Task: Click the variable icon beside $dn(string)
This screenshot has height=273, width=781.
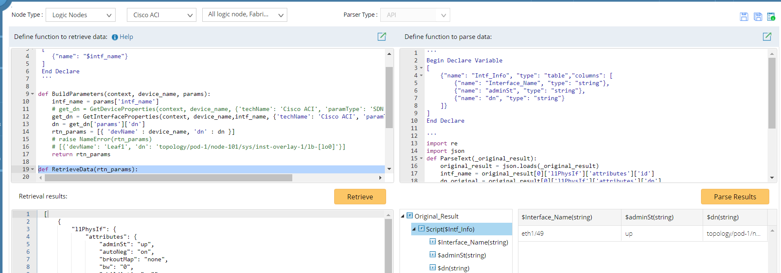Action: (433, 268)
